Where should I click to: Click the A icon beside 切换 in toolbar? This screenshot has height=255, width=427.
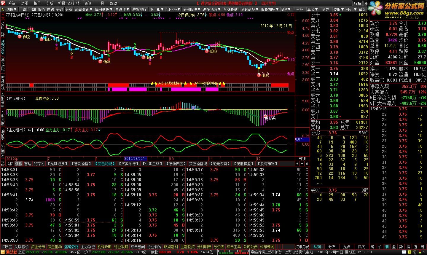(x=3, y=9)
